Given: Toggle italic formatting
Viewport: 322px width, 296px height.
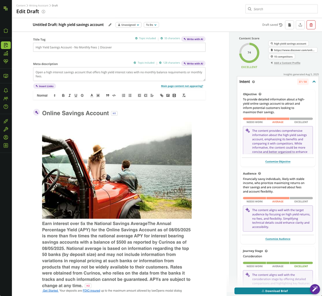Looking at the screenshot, I should [70, 95].
